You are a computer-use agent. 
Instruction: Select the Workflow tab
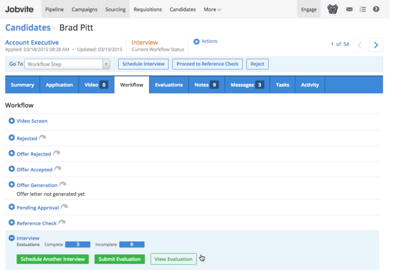pyautogui.click(x=132, y=85)
